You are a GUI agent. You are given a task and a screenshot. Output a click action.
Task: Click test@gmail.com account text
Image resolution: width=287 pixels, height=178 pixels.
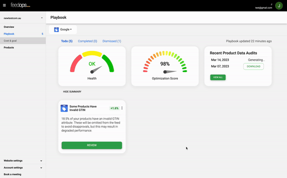pos(264,8)
